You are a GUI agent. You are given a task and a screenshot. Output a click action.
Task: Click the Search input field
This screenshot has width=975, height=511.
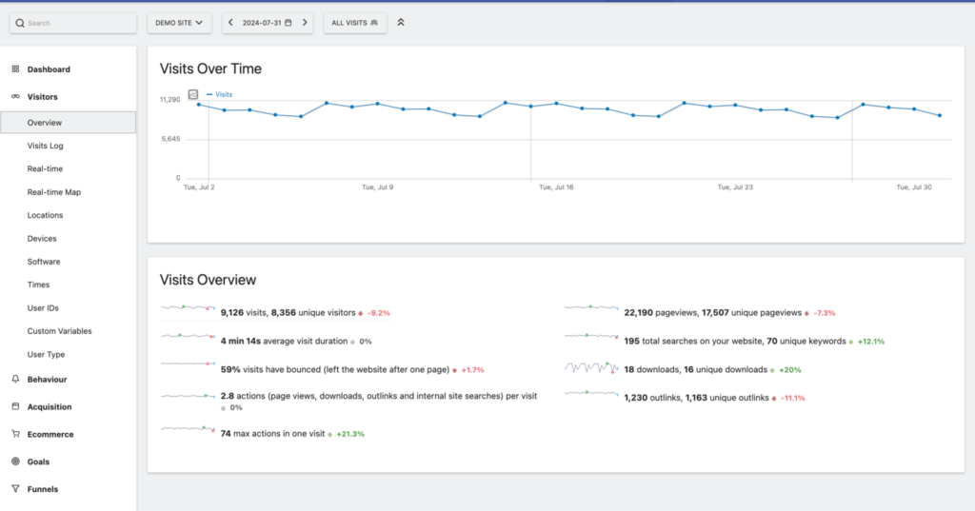pos(72,22)
